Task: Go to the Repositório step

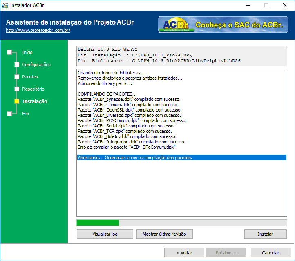Action: [x=33, y=89]
